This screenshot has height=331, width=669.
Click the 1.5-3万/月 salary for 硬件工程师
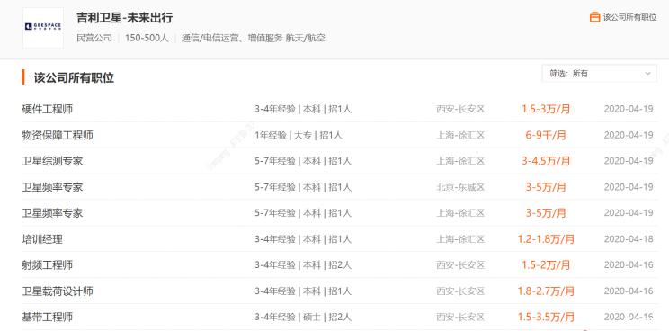pyautogui.click(x=546, y=109)
